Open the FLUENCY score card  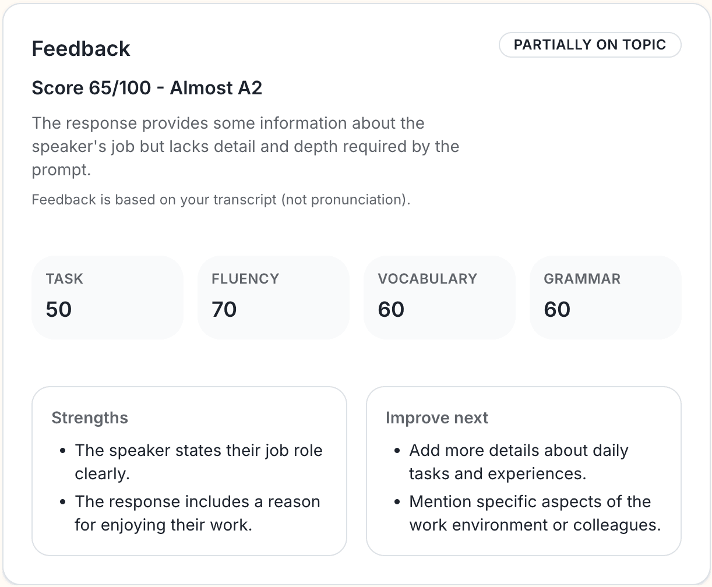pyautogui.click(x=273, y=297)
